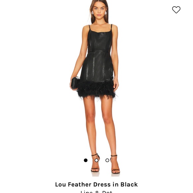Screen dimensions: 193x193
Task: Click the Lou Feather Dress in Black title
Action: (96, 184)
